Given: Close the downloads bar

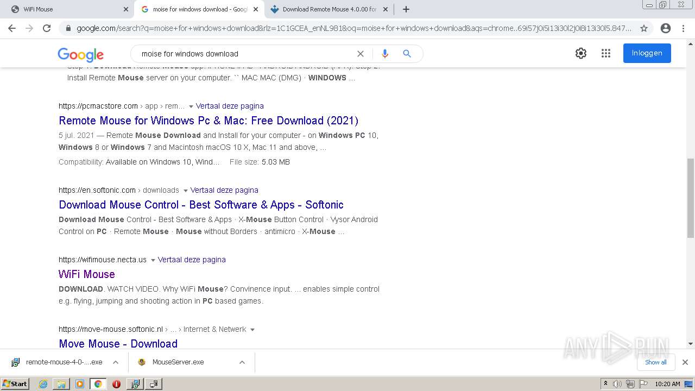Looking at the screenshot, I should click(x=685, y=362).
